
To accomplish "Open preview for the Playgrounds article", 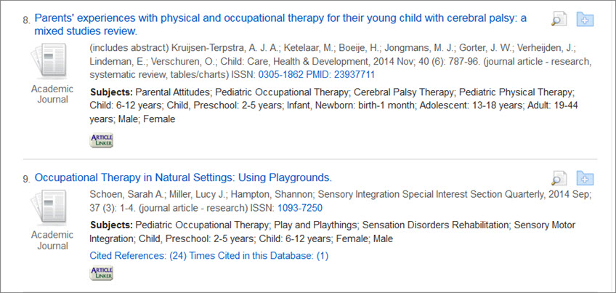I will (559, 178).
